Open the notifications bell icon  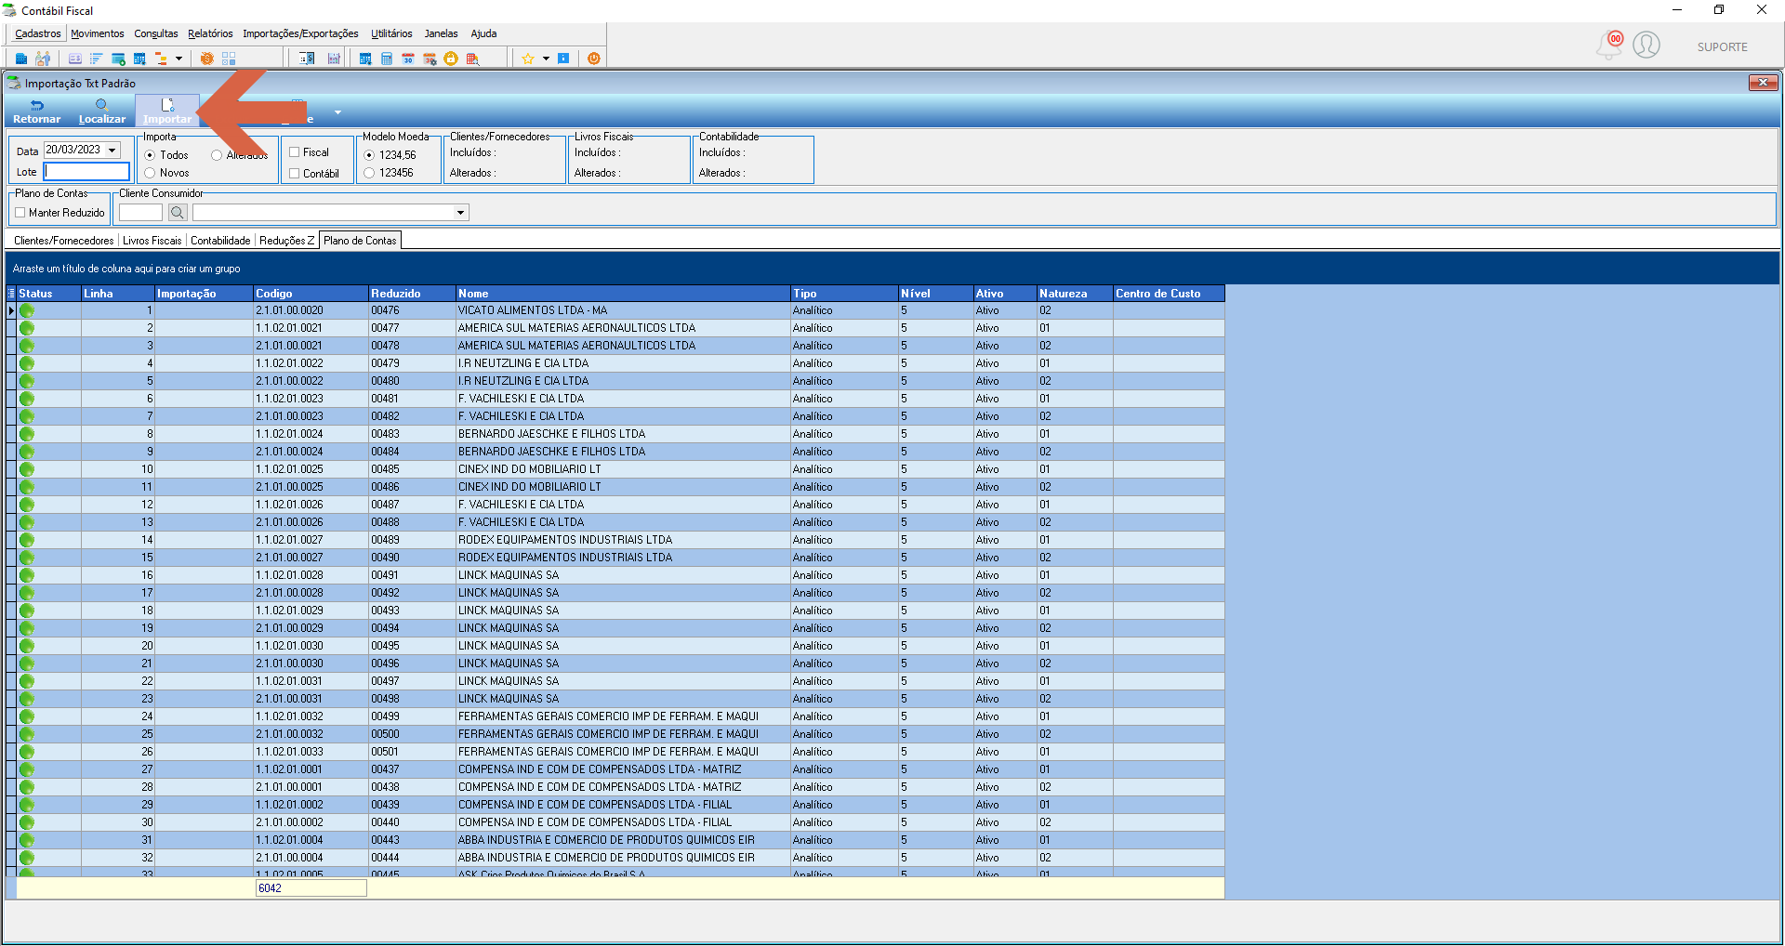coord(1610,45)
